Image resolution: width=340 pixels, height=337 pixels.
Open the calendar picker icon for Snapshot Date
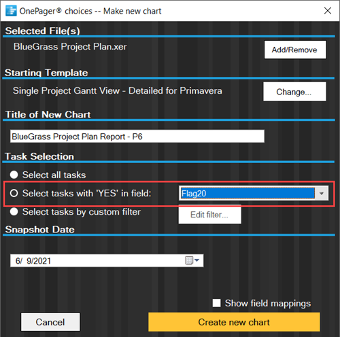coord(189,260)
